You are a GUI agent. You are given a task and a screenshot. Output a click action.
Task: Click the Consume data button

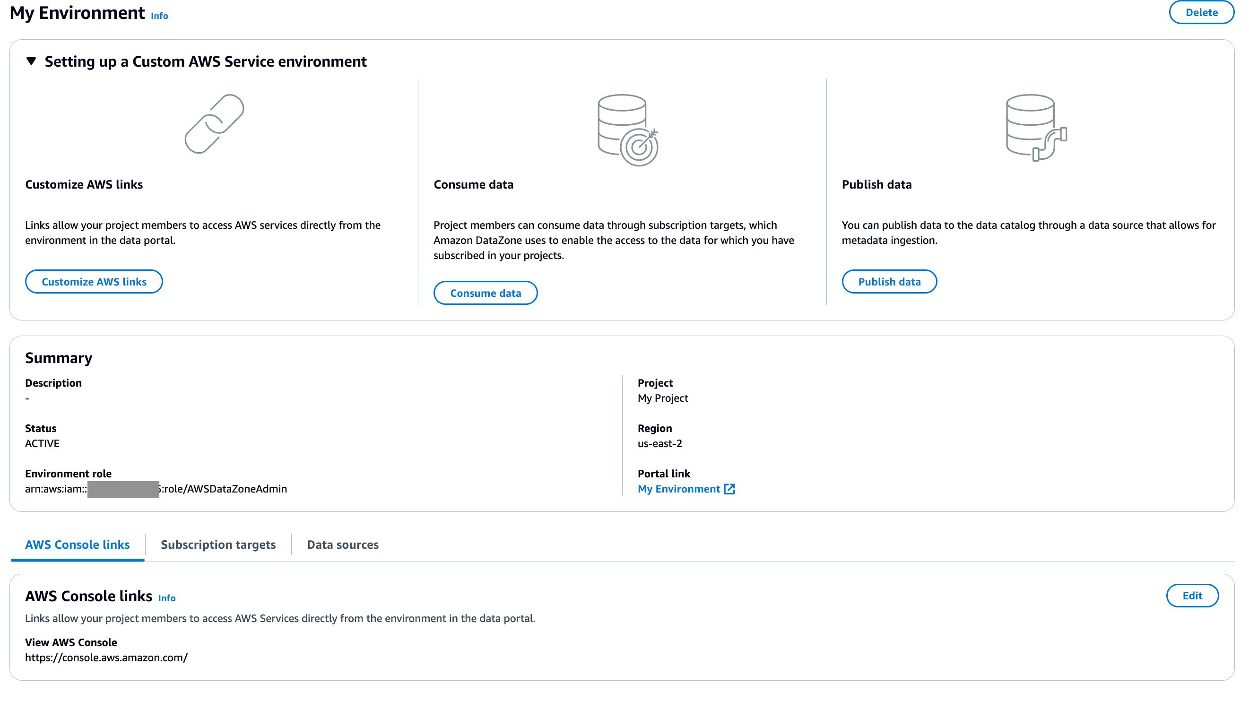pos(485,293)
